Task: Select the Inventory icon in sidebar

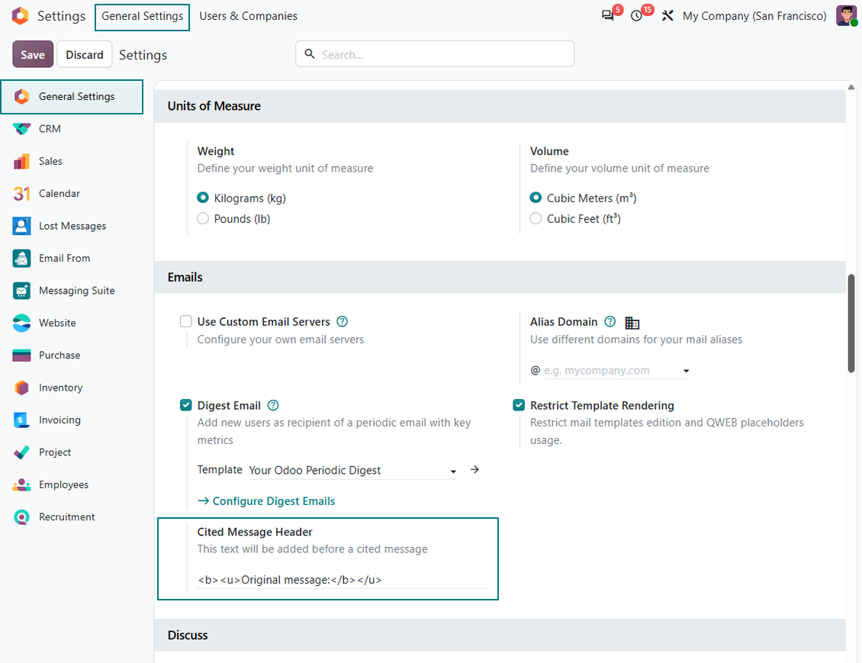Action: click(21, 388)
